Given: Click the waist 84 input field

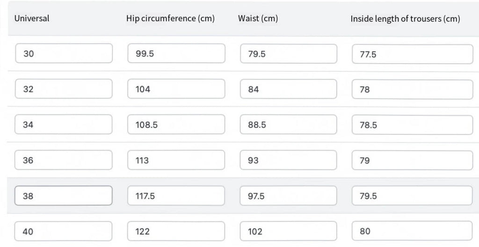Looking at the screenshot, I should click(288, 89).
